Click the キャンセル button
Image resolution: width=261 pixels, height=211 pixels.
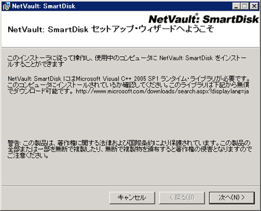tap(132, 198)
